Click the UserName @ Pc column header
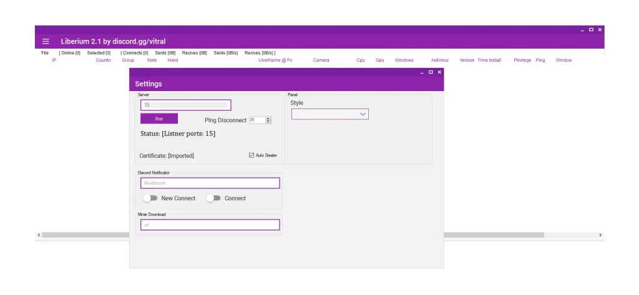Screen dimensions: 639x295 click(275, 60)
